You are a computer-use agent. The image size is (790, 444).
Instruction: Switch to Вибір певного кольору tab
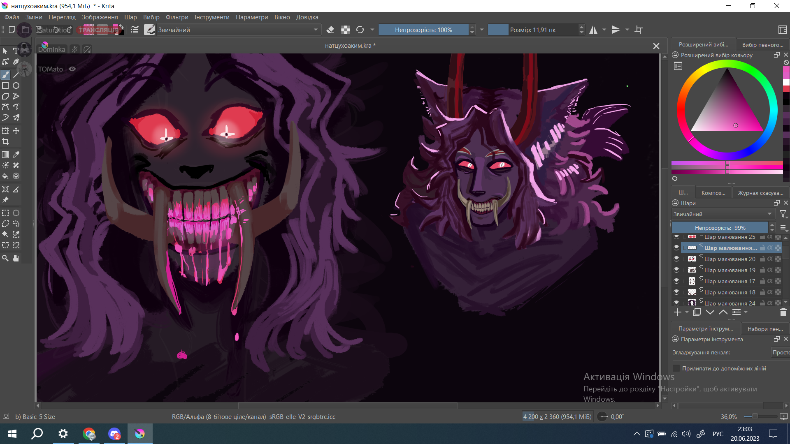click(x=762, y=45)
